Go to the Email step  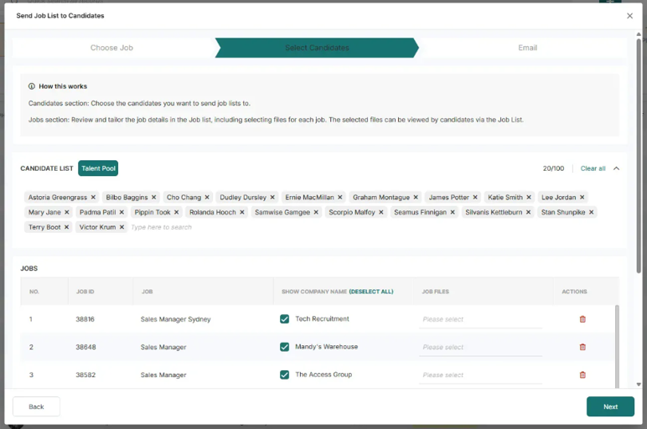tap(527, 48)
